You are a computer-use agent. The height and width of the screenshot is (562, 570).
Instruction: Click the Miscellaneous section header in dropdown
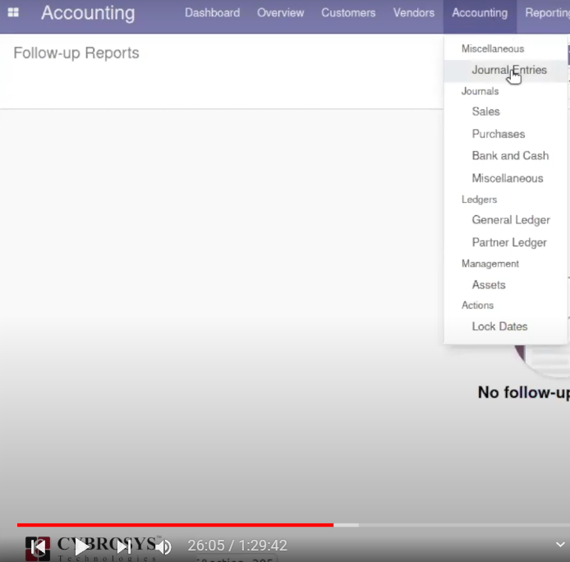click(493, 48)
